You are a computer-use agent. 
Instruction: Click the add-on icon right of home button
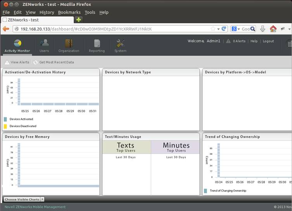point(283,29)
